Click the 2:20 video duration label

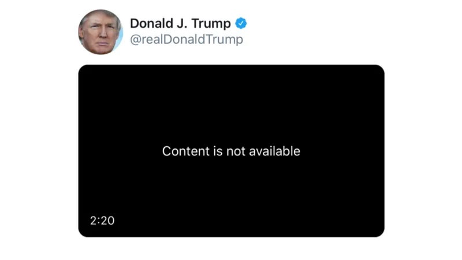102,221
